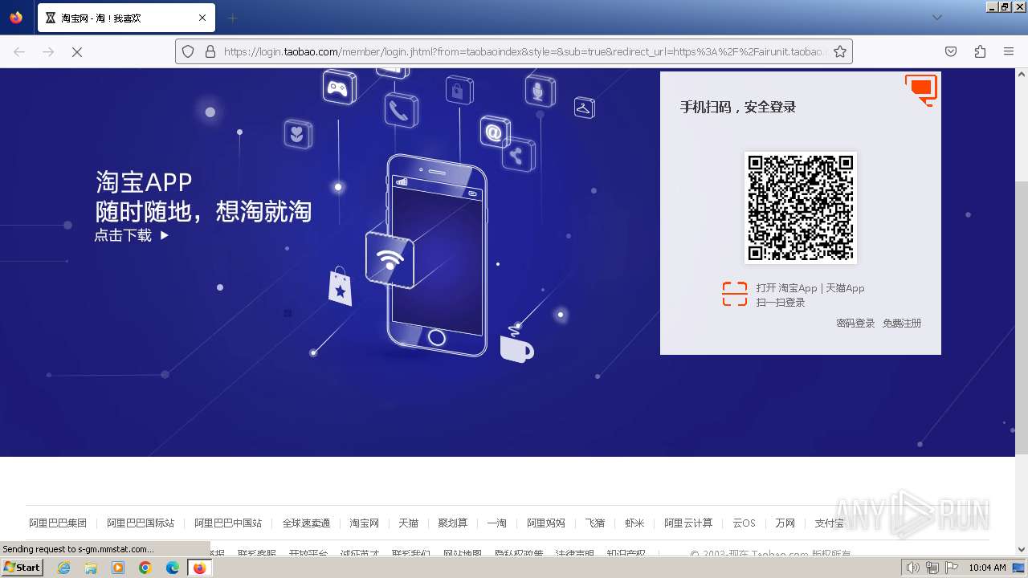Open the network tray icon
This screenshot has width=1028, height=578.
(932, 568)
